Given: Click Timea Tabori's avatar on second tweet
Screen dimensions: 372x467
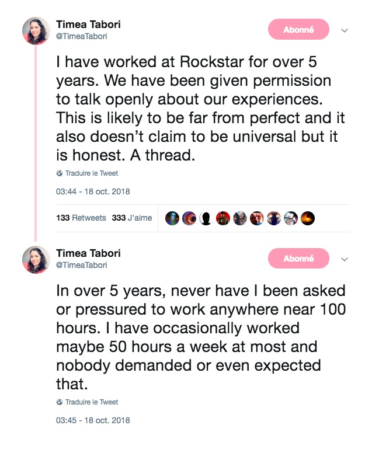Looking at the screenshot, I should (x=36, y=260).
